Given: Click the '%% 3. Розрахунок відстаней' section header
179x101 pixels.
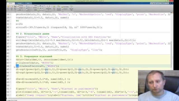Looking at the screenshot, I should click(x=34, y=56).
